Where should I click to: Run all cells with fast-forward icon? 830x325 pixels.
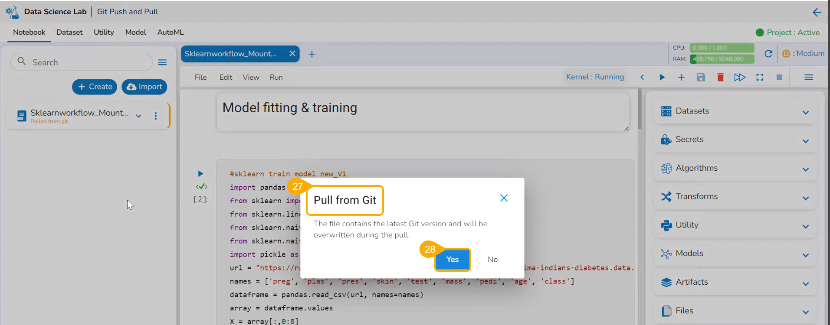pos(740,78)
